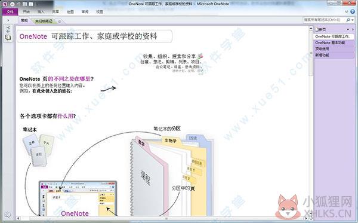The width and height of the screenshot is (358, 223).
Task: Click the Undo icon in Quick Access Toolbar
Action: (18, 4)
